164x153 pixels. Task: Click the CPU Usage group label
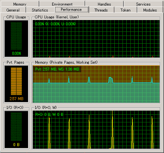(16, 17)
